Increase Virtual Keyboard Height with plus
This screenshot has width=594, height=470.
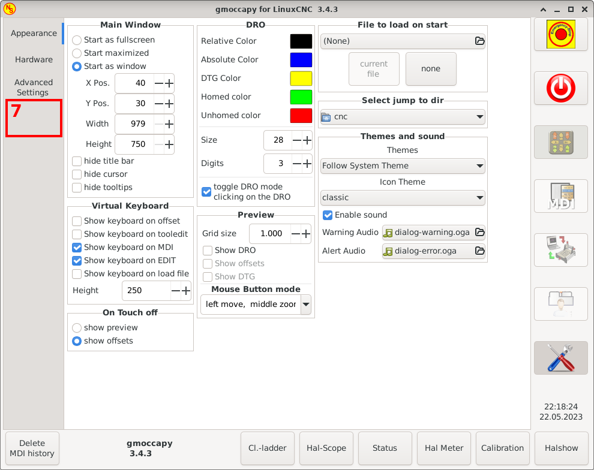click(185, 291)
